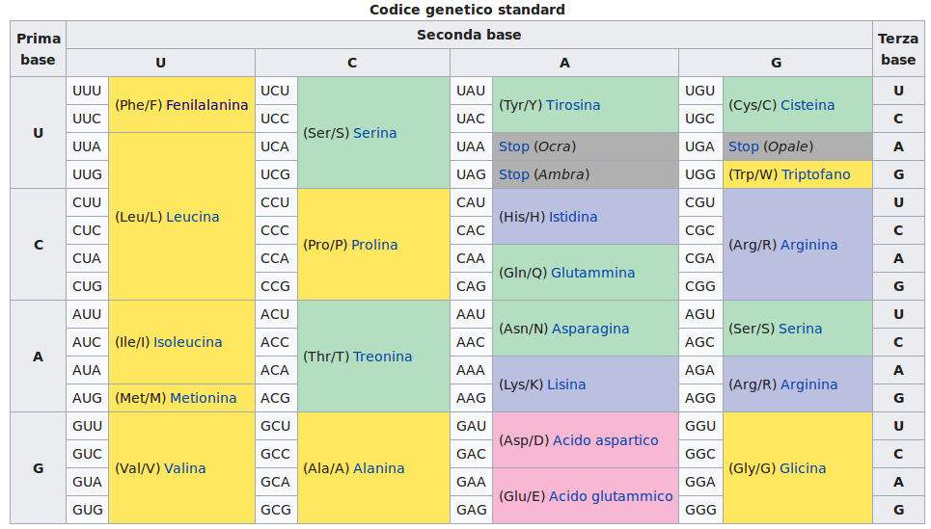Open the Stop link beside Opale
The image size is (931, 529).
[743, 146]
